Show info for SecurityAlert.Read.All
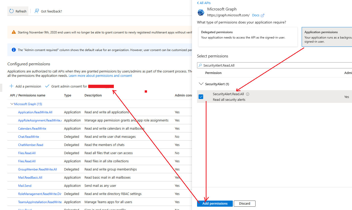Image resolution: width=352 pixels, height=210 pixels. pos(248,94)
